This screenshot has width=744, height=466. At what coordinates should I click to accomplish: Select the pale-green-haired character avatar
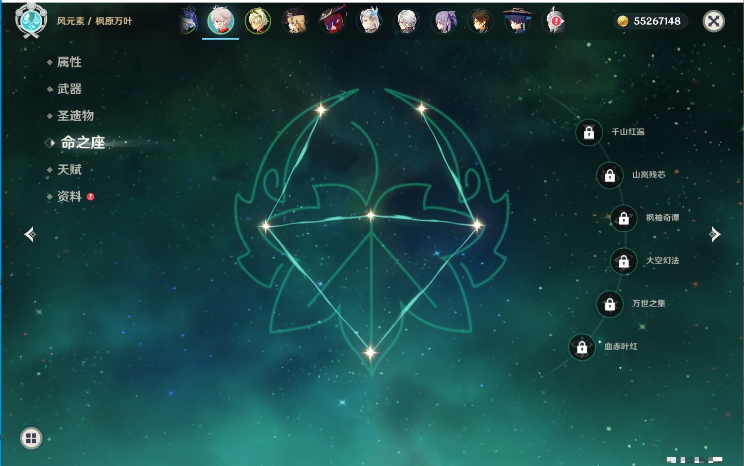258,21
